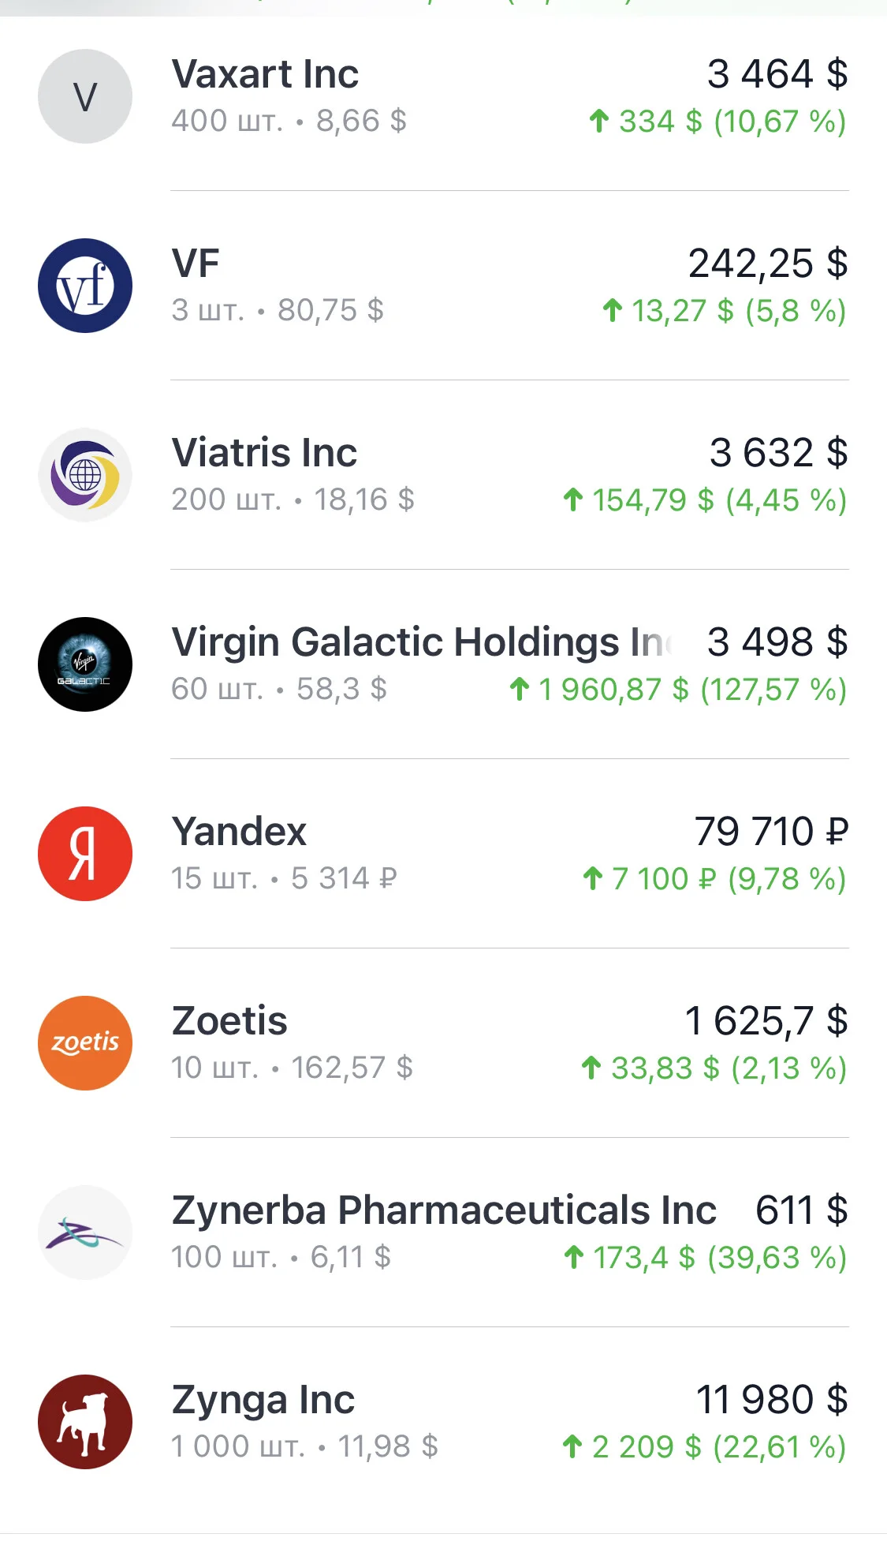
Task: Tap Zoetis value 1 625,7 $
Action: pyautogui.click(x=766, y=1021)
